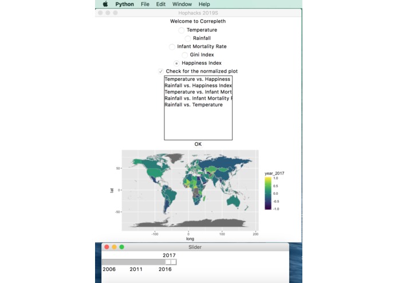Open the File menu
Screen dimensions: 398x283
145,5
